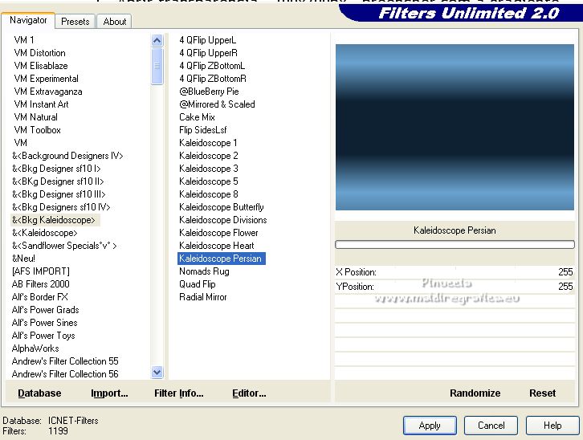
Task: Click the Apply button
Action: pos(430,425)
